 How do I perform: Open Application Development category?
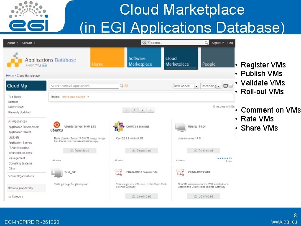click(24, 127)
